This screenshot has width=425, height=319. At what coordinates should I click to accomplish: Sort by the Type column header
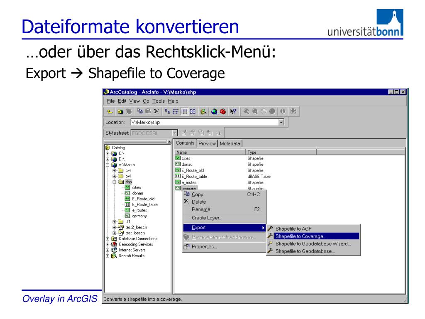[x=281, y=152]
